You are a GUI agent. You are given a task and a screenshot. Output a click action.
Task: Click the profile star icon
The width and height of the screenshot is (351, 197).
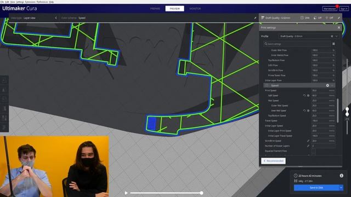332,36
